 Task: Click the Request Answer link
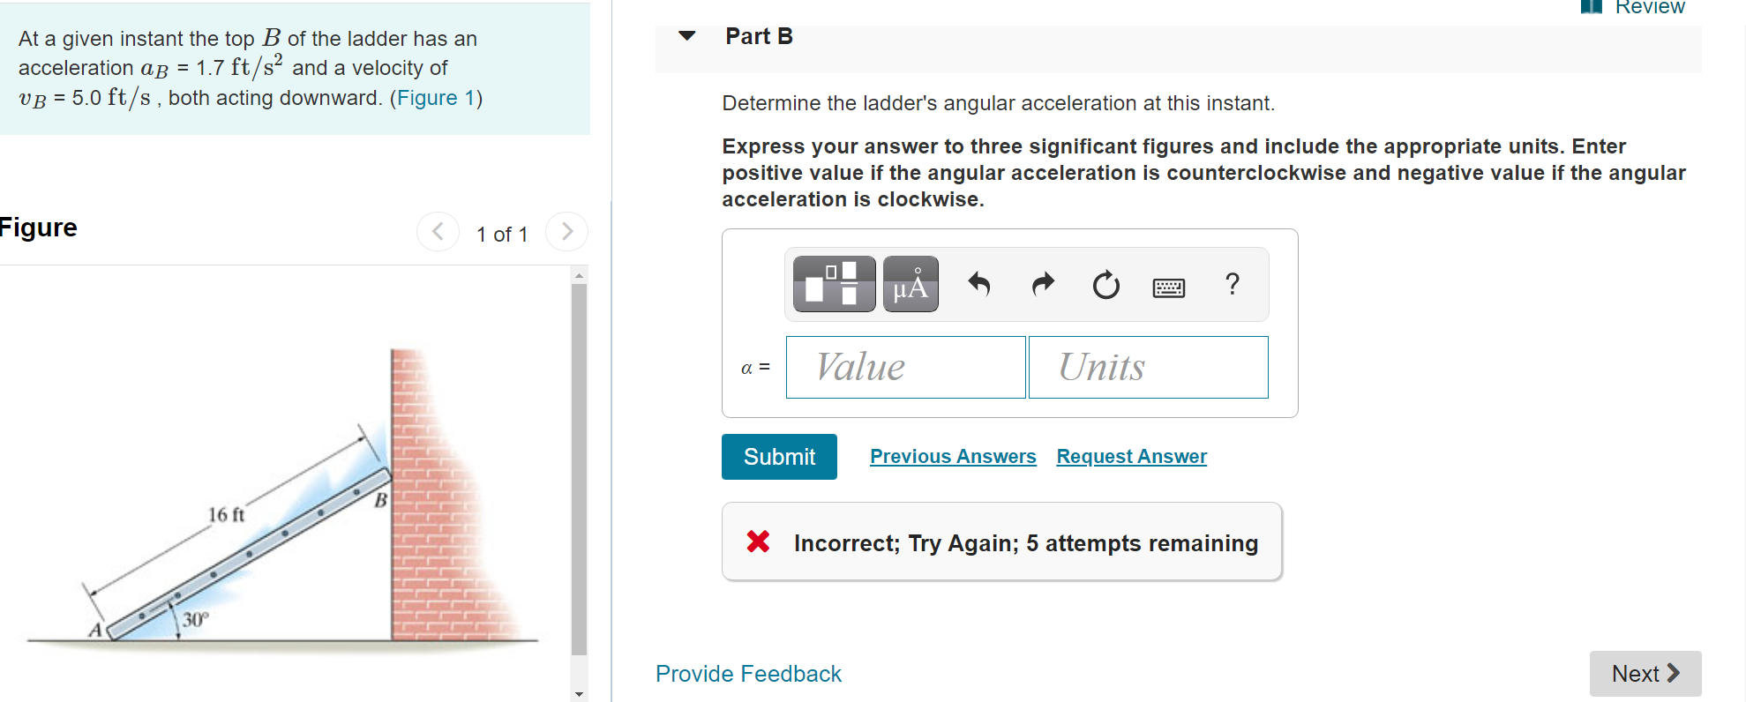1131,456
